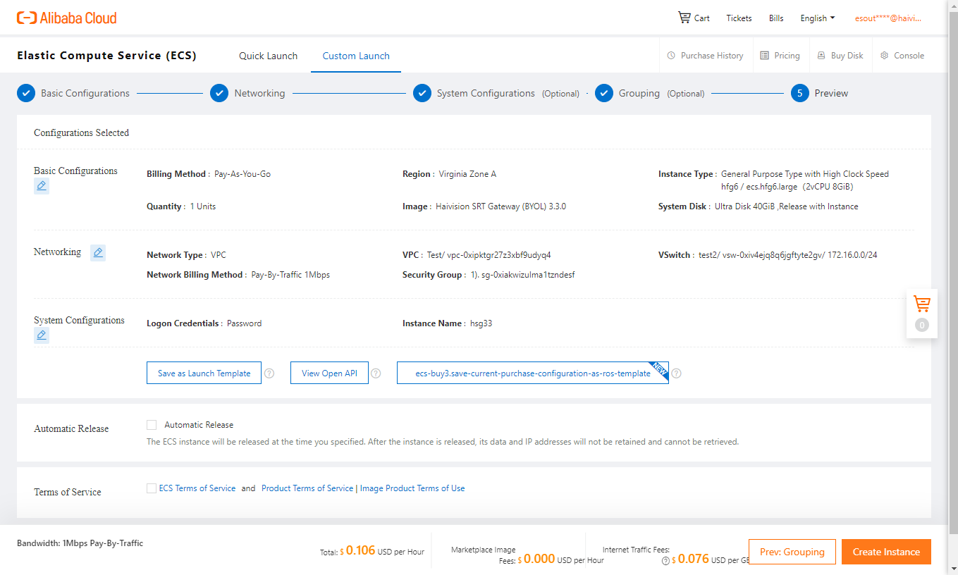Go back with Prev: Grouping button
The image size is (958, 575).
pyautogui.click(x=792, y=552)
